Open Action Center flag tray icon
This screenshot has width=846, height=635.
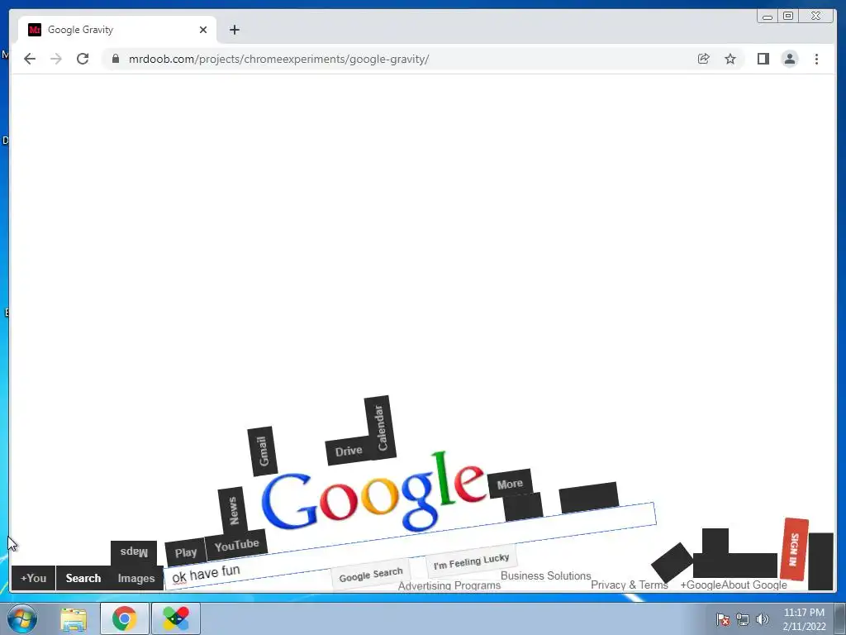[722, 619]
